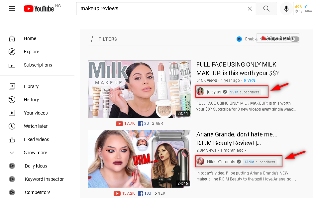Image resolution: width=313 pixels, height=198 pixels.
Task: Click 951K subscribers badge
Action: pos(245,92)
